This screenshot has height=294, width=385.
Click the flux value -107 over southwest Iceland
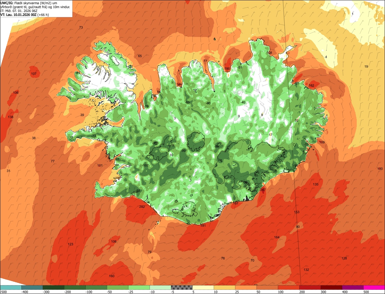click(145, 165)
